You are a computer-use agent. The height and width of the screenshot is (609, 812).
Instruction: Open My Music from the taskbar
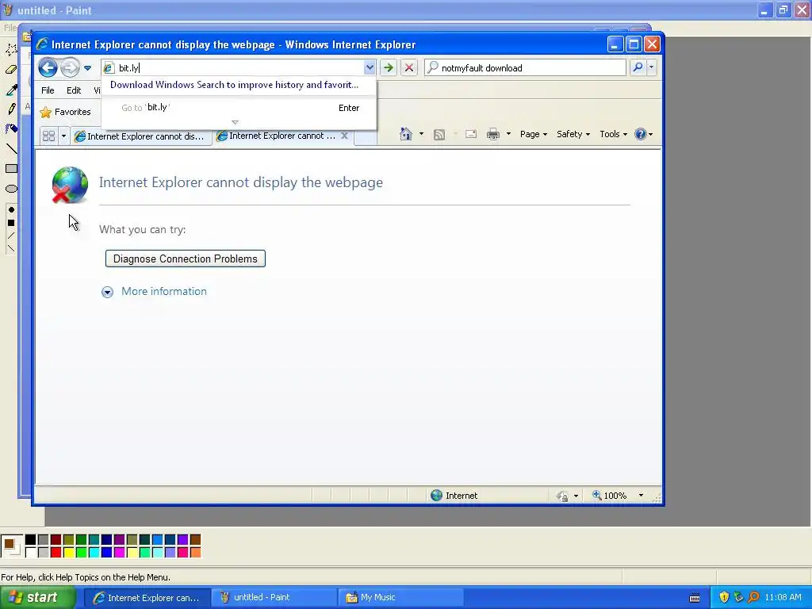(400, 598)
